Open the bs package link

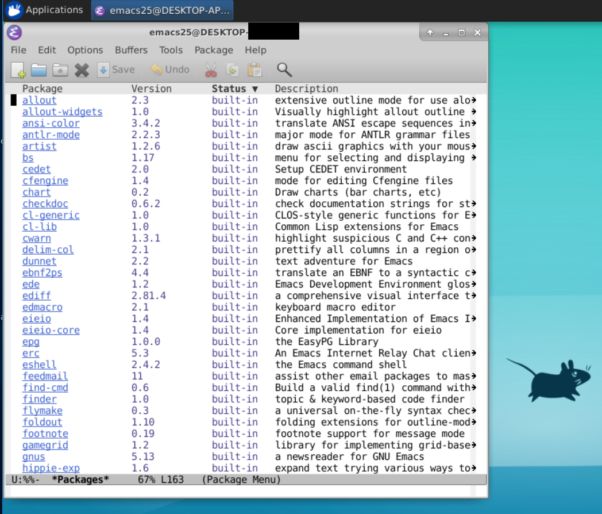28,158
